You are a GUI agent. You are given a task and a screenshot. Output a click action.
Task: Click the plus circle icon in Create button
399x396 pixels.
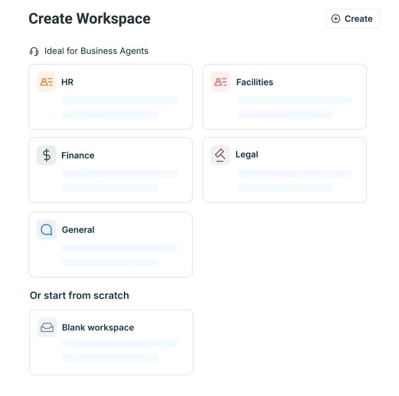click(x=336, y=19)
